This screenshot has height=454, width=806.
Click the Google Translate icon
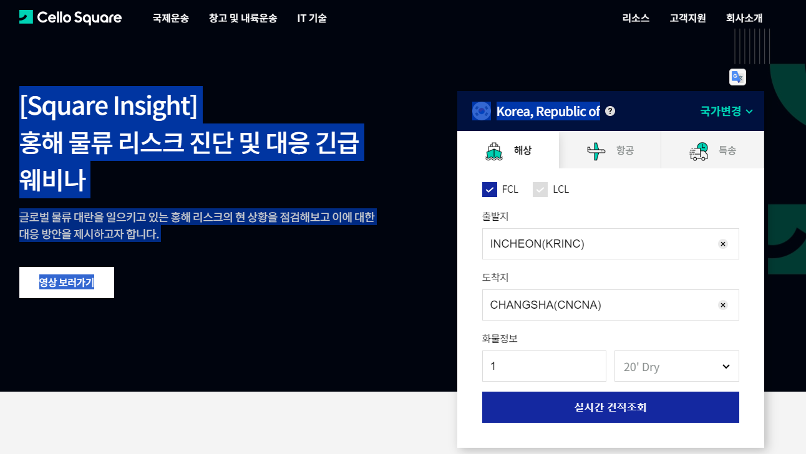[x=737, y=77]
